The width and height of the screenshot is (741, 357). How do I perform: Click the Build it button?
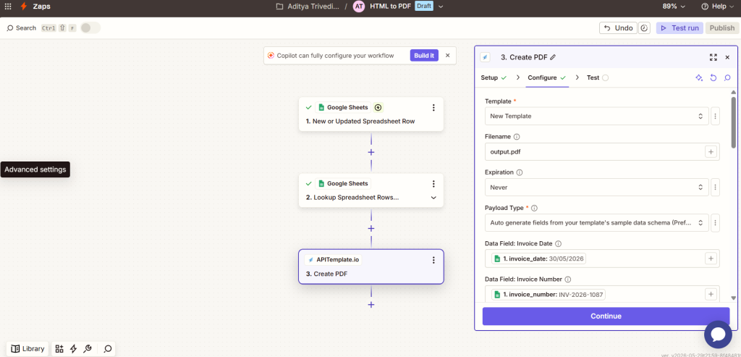(x=424, y=55)
